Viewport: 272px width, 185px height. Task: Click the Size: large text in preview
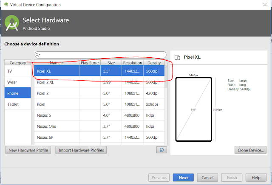pos(237,81)
